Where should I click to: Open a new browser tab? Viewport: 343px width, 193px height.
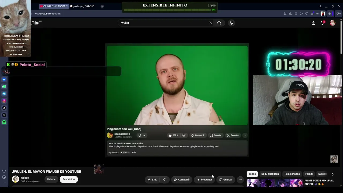[x=102, y=6]
